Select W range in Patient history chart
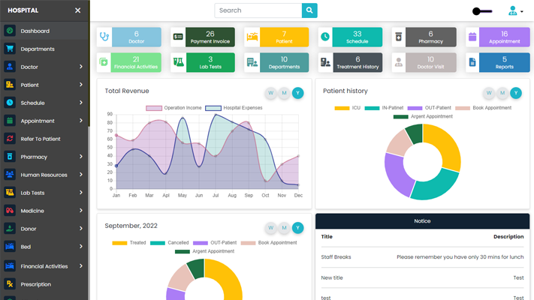Screen dimensions: 534x300 [x=489, y=93]
